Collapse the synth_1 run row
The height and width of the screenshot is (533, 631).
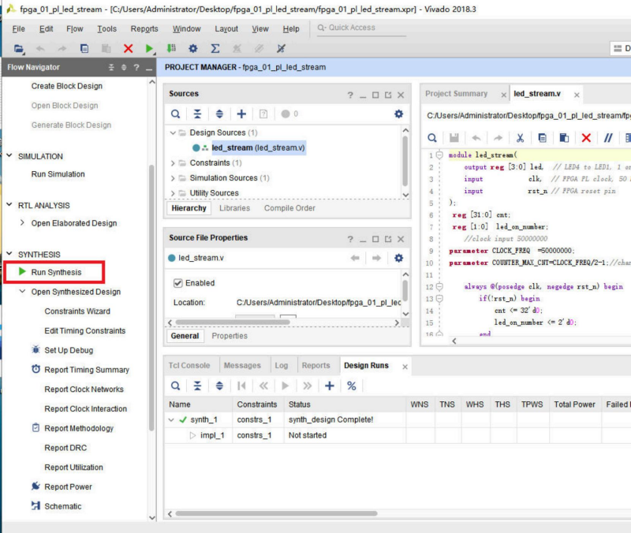click(x=172, y=420)
